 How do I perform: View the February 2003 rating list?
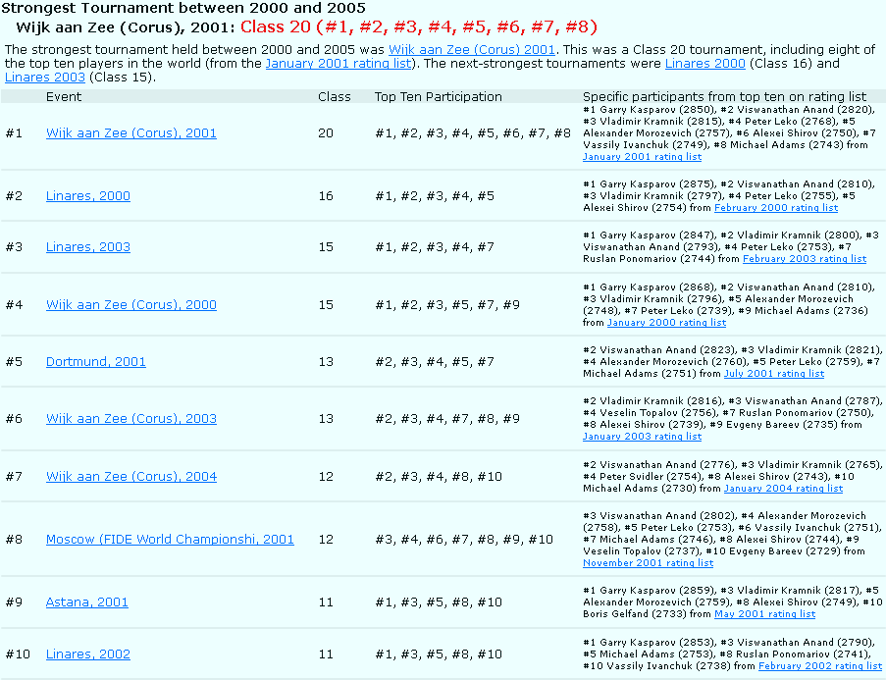(x=804, y=259)
